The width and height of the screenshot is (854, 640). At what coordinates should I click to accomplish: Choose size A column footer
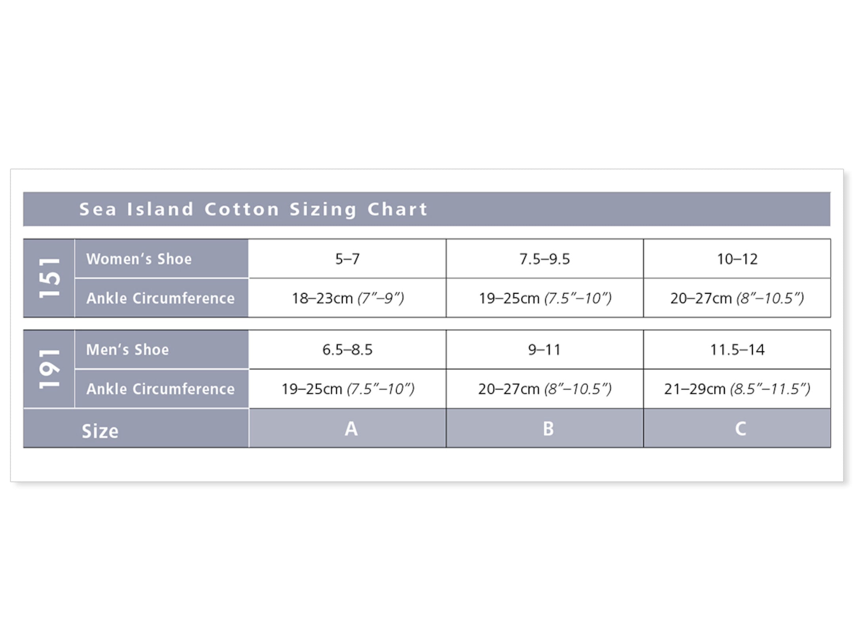(x=351, y=429)
